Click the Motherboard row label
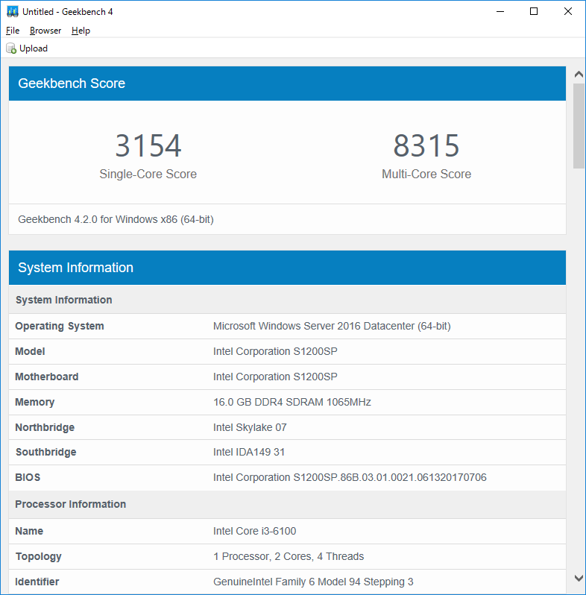 (47, 377)
